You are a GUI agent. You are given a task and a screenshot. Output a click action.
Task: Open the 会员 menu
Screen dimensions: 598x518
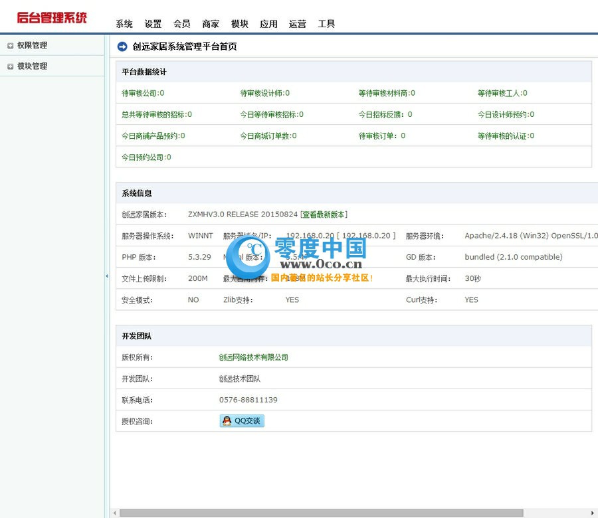181,23
